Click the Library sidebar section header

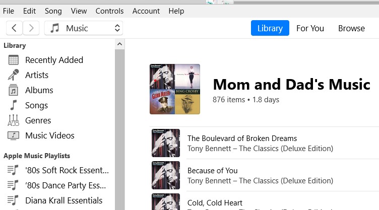[15, 45]
